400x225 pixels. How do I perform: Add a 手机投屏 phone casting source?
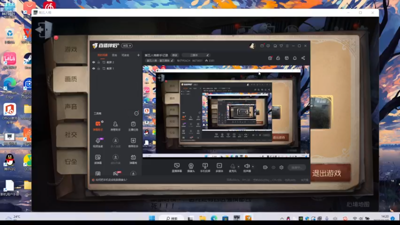[x=205, y=167]
